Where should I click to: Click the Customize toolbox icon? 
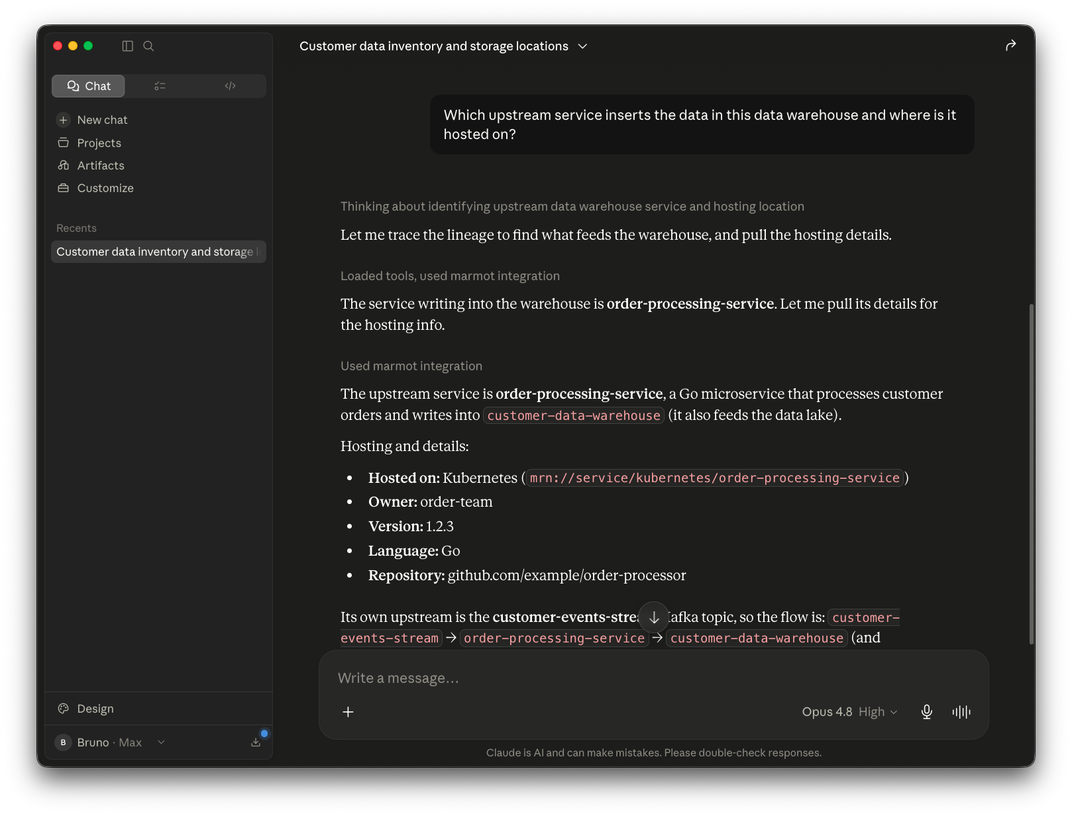64,188
